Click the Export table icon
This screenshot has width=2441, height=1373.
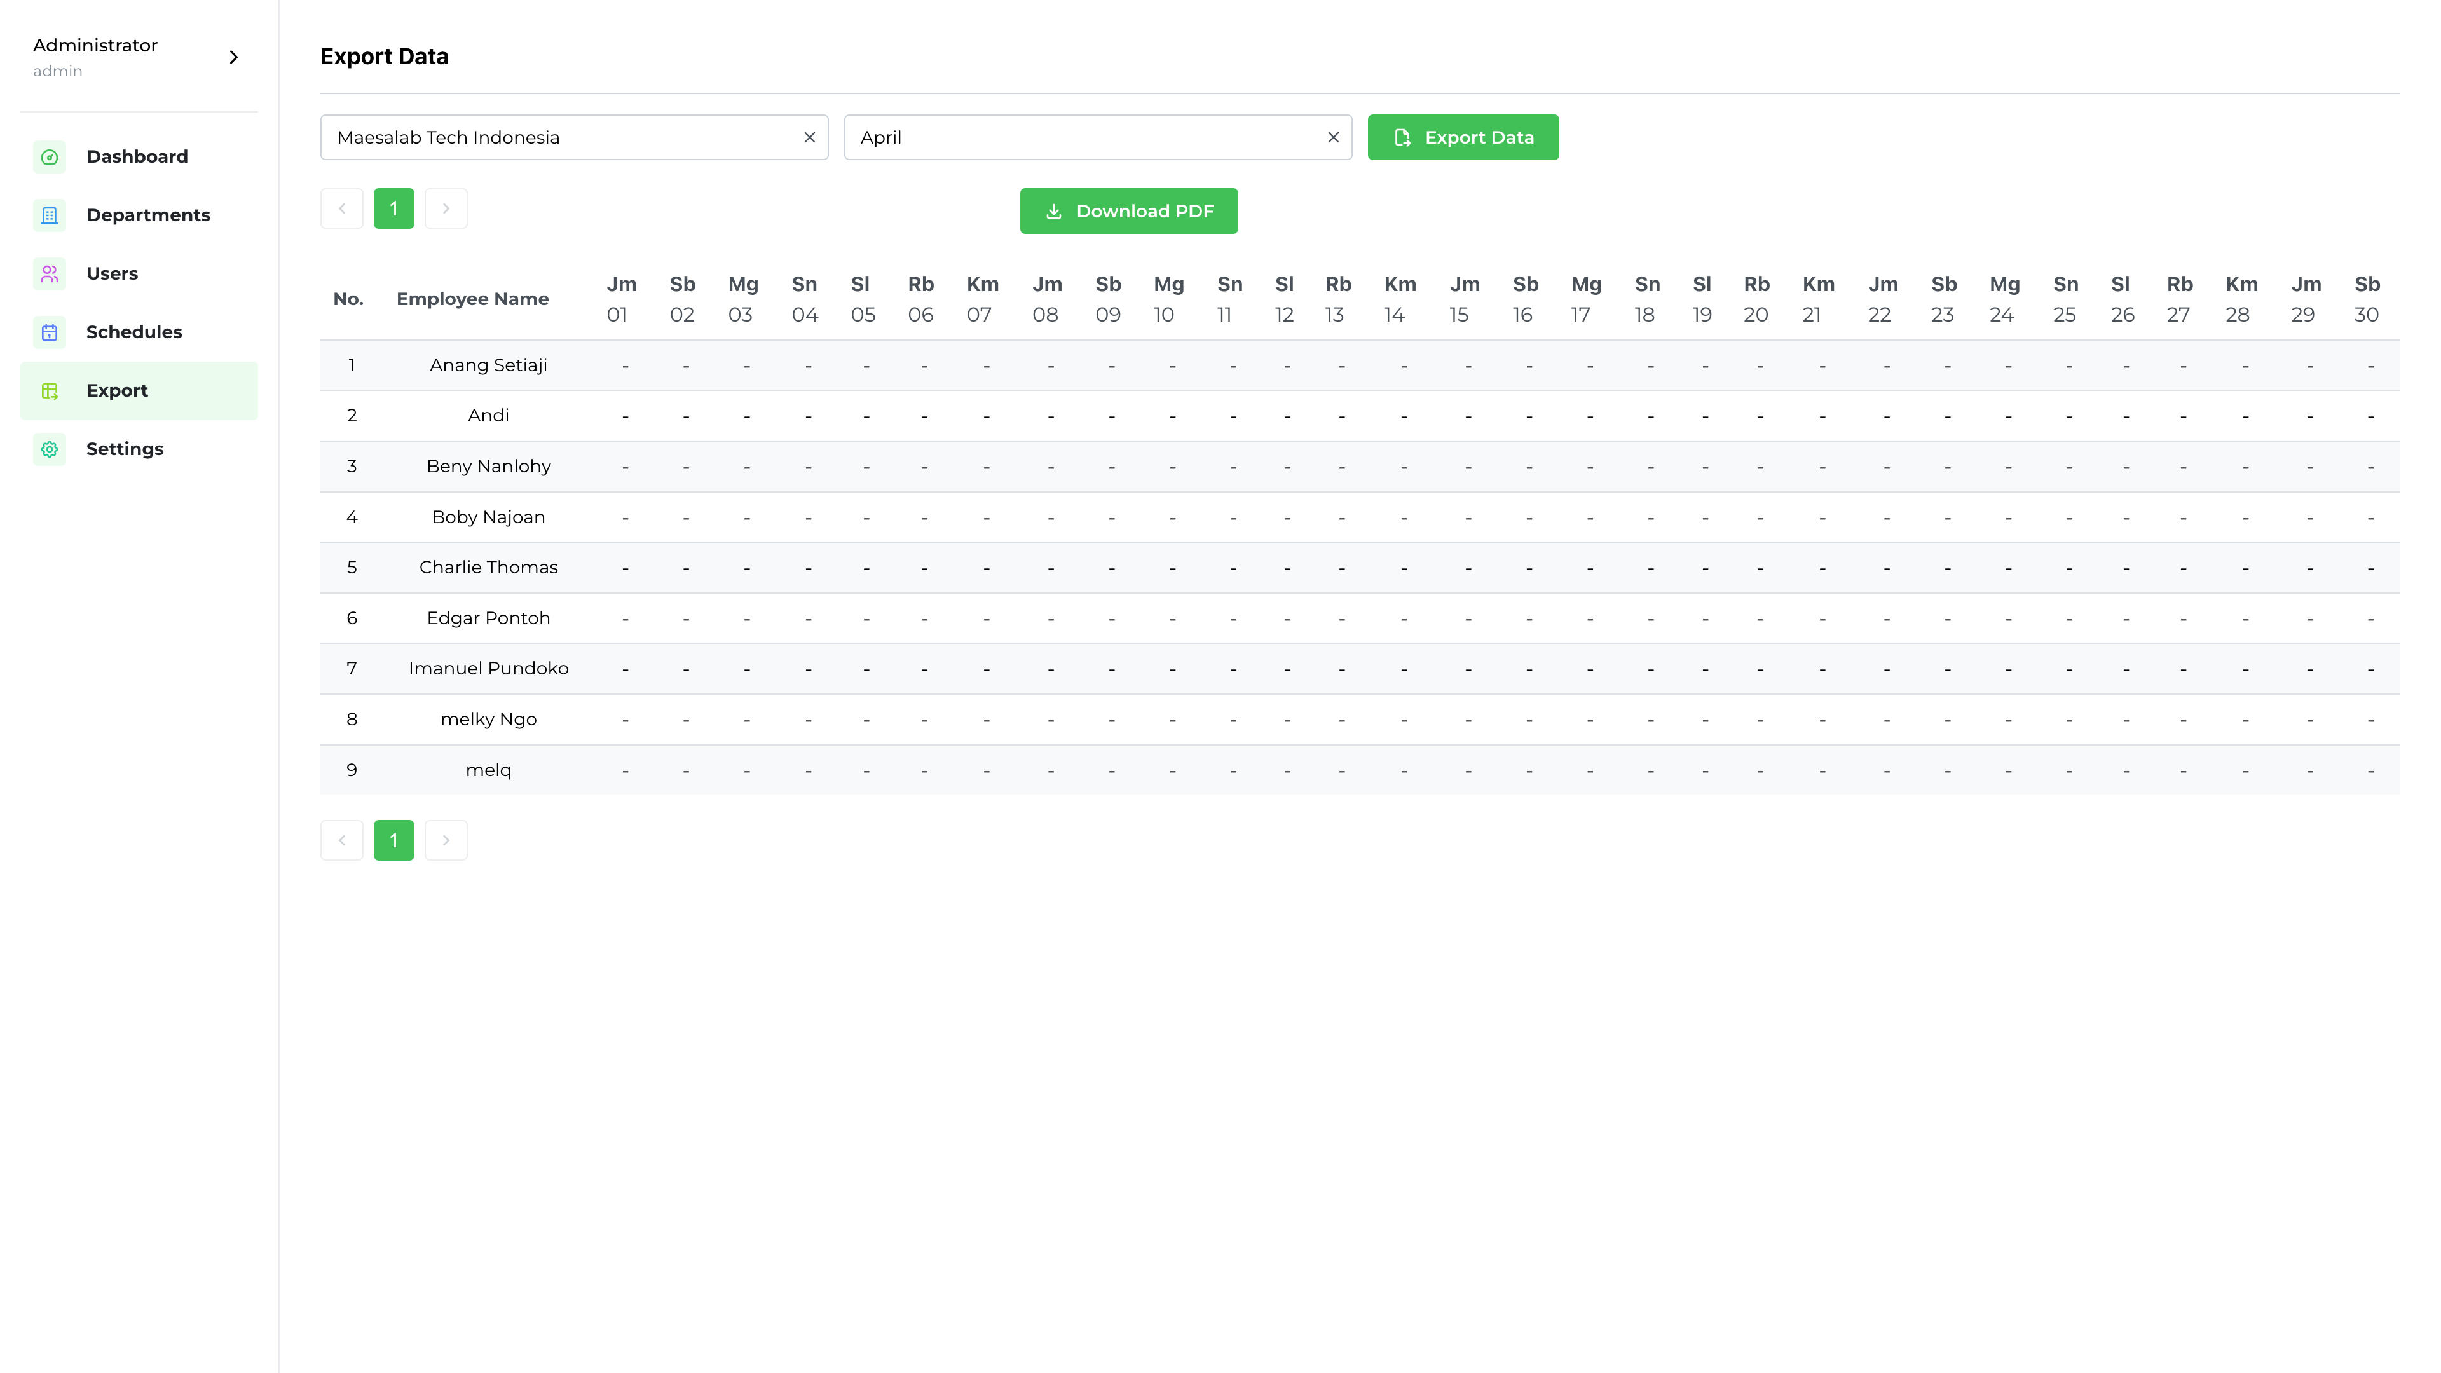50,390
